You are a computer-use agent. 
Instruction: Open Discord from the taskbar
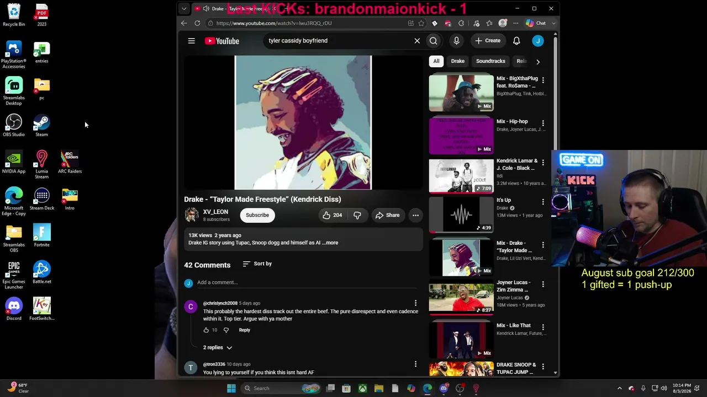coord(444,388)
